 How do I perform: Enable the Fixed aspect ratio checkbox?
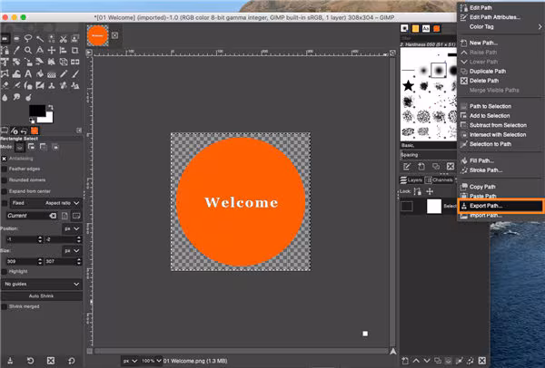5,203
